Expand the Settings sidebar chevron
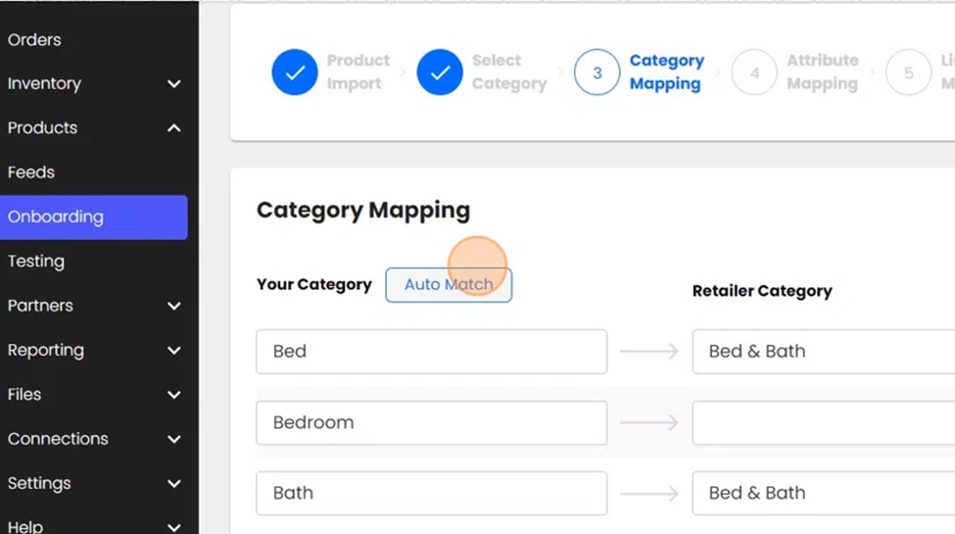 coord(173,484)
